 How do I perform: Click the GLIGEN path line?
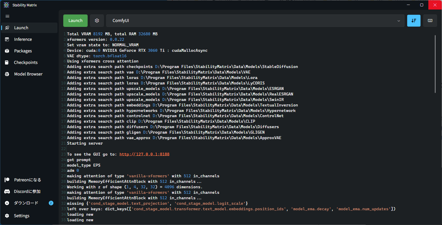point(166,132)
